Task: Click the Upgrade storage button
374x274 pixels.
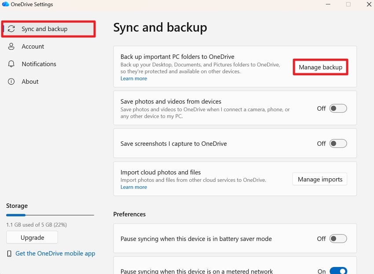Action: pos(32,237)
